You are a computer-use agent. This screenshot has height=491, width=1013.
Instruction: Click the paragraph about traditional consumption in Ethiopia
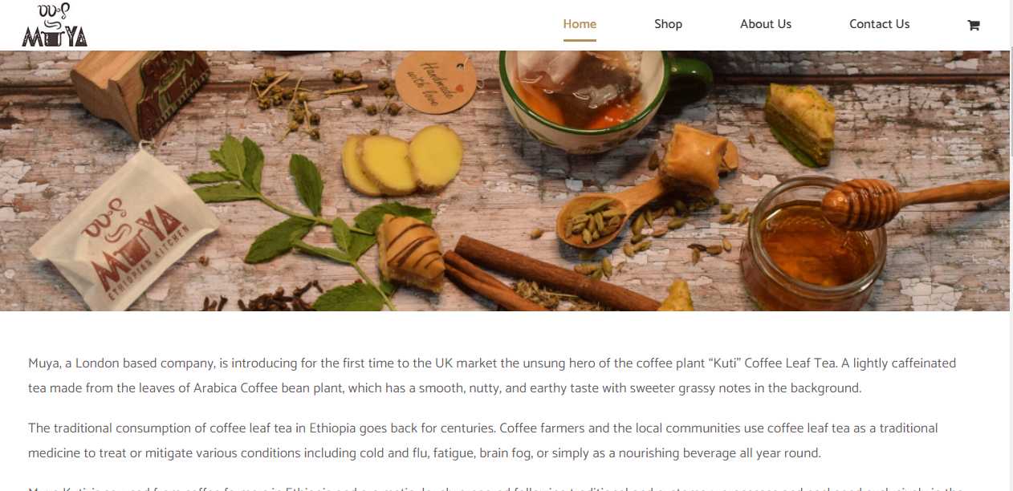click(483, 440)
